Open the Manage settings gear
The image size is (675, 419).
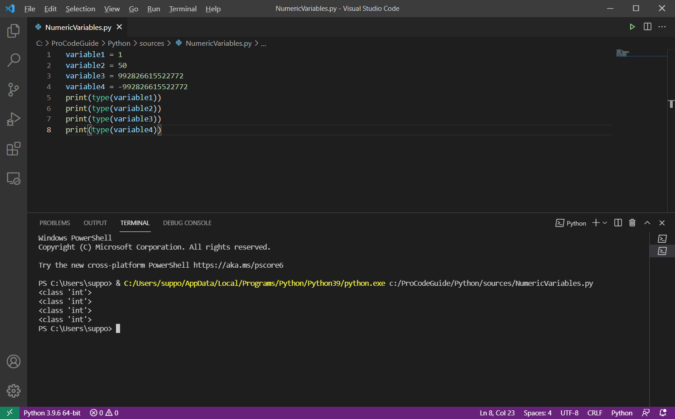[x=14, y=390]
